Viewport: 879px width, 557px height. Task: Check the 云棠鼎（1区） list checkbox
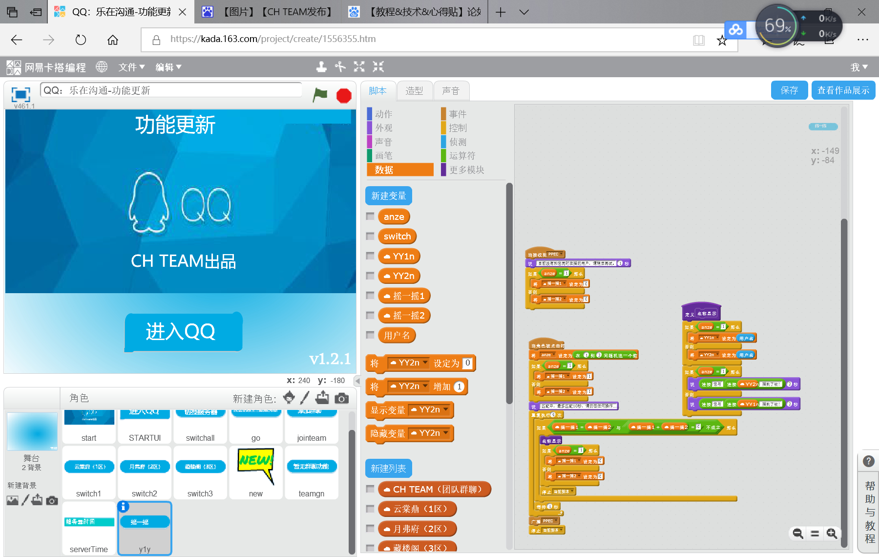[x=370, y=509]
